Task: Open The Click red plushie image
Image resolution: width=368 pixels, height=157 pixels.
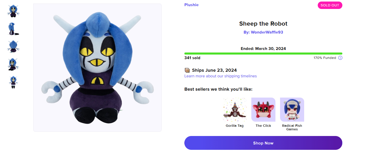Action: click(x=263, y=110)
